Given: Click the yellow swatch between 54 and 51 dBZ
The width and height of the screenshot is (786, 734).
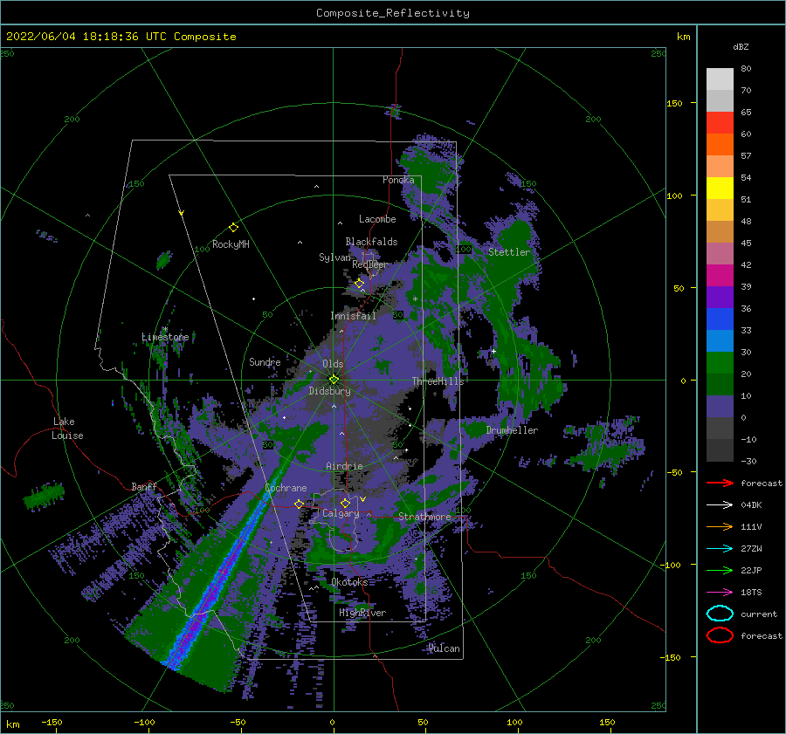Looking at the screenshot, I should pyautogui.click(x=720, y=189).
